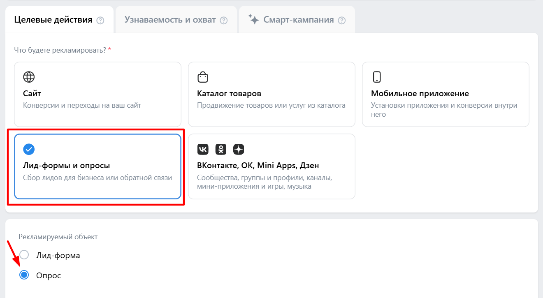Click the phone icon for Мобильное приложение
This screenshot has height=298, width=543.
coord(376,77)
